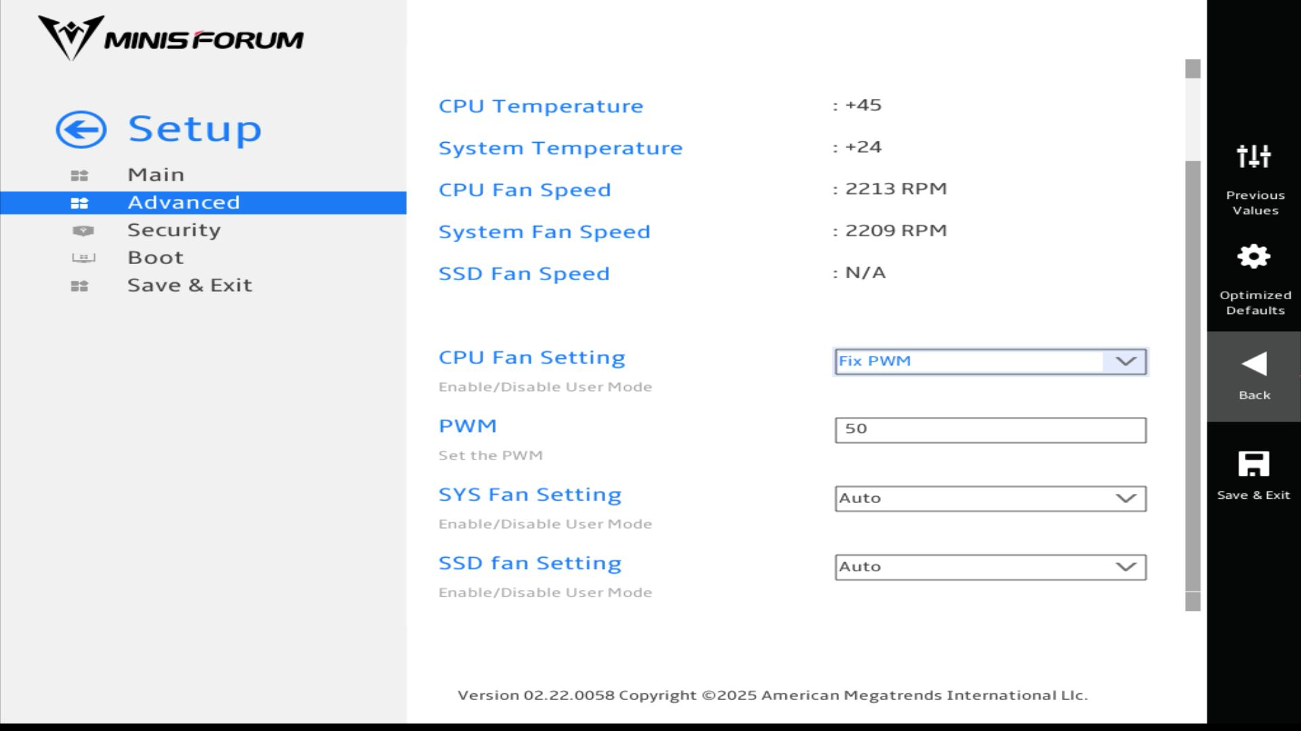Click the vertical scrollbar thumb
This screenshot has height=731, width=1301.
coord(1193,376)
